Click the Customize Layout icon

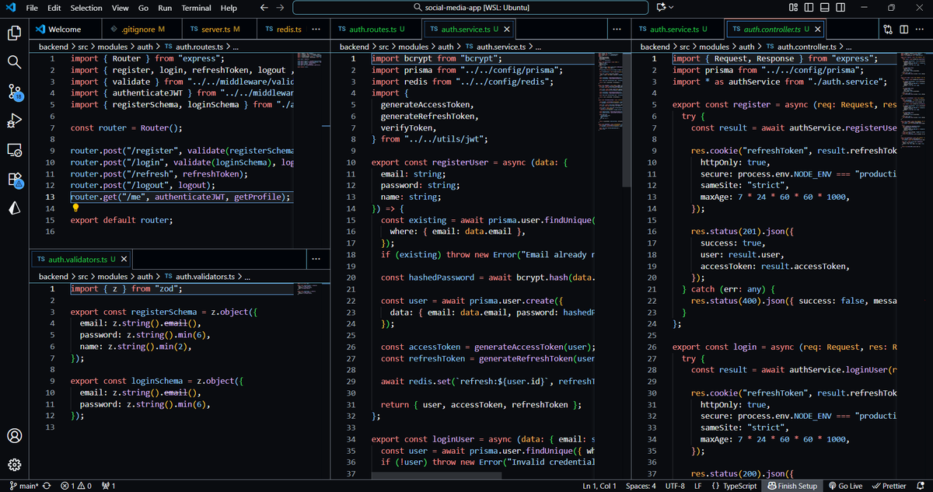coord(793,8)
